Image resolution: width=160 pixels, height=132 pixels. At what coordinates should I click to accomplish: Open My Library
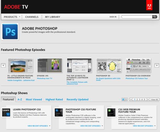[52, 17]
